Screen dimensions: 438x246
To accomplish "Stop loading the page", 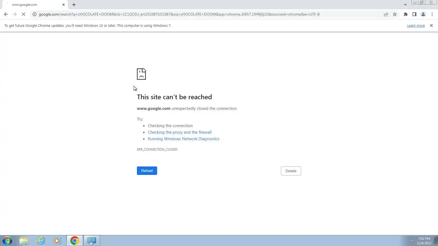I will pos(24,14).
